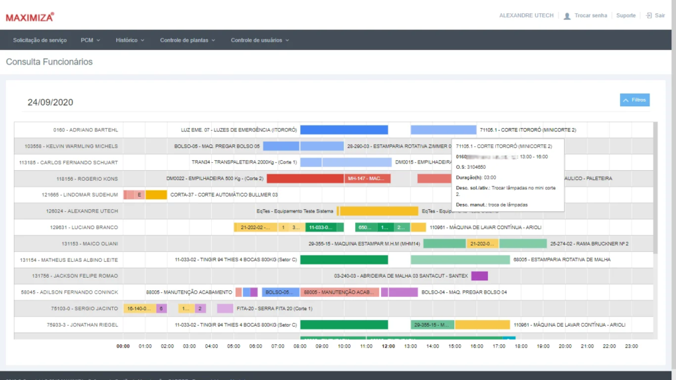The height and width of the screenshot is (380, 676).
Task: Click the exit icon beside Sair
Action: tap(649, 15)
